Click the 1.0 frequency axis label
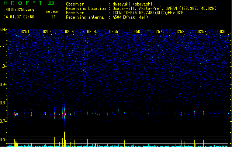The image size is (232, 147). pyautogui.click(x=3, y=66)
